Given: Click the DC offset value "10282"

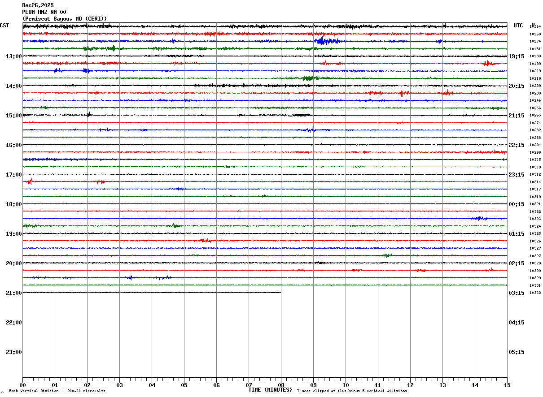Looking at the screenshot, I should 535,130.
